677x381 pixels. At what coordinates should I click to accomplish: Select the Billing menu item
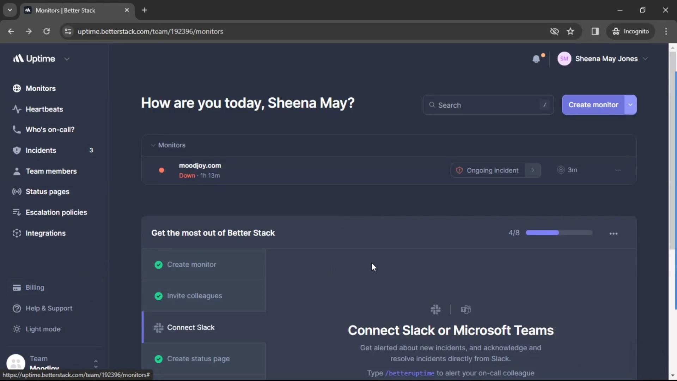point(35,288)
